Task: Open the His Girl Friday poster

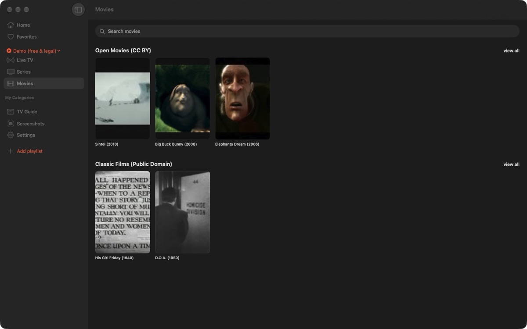Action: point(123,212)
